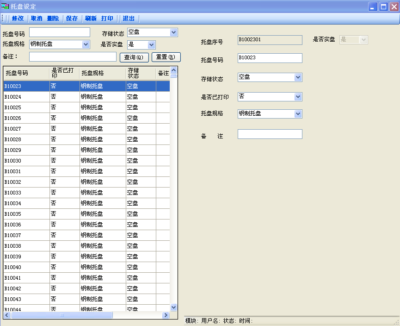Select table row B10037
Image resolution: width=400 pixels, height=326 pixels.
click(x=87, y=235)
